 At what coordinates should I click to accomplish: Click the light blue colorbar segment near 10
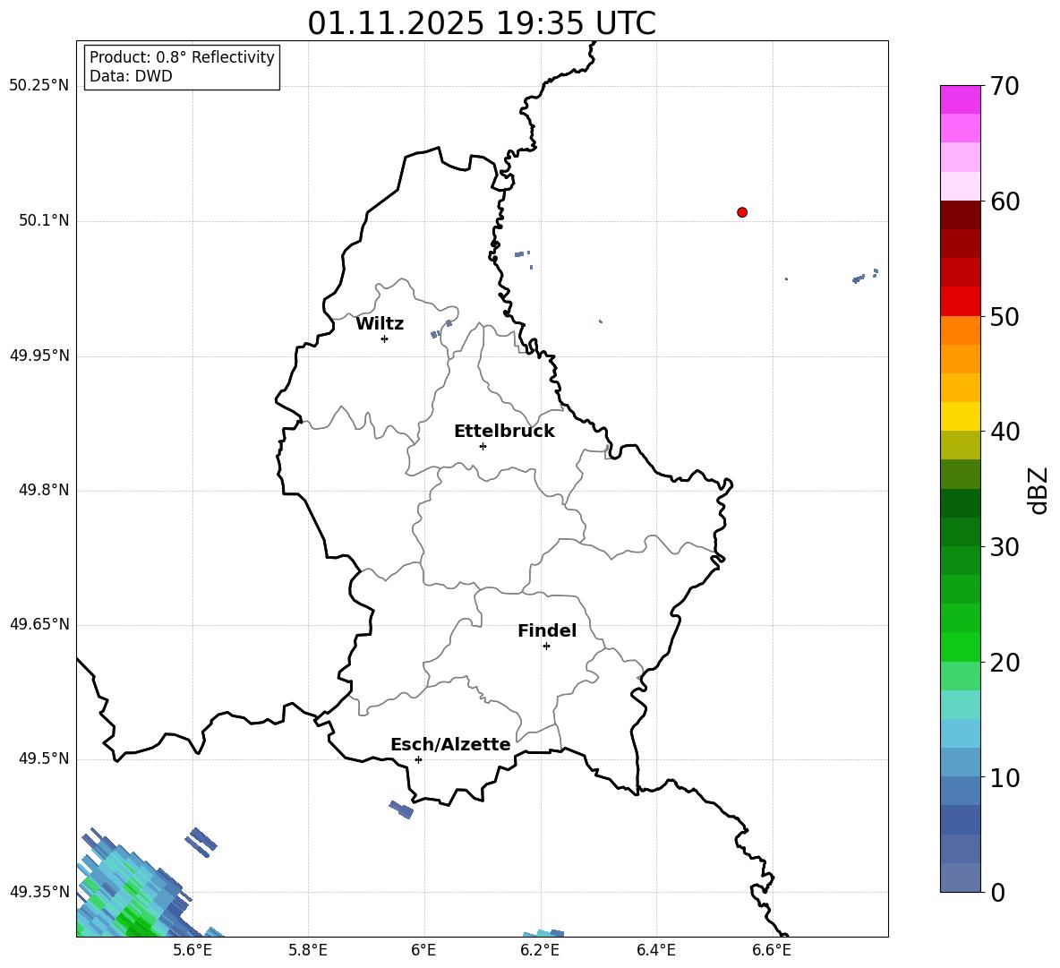960,763
